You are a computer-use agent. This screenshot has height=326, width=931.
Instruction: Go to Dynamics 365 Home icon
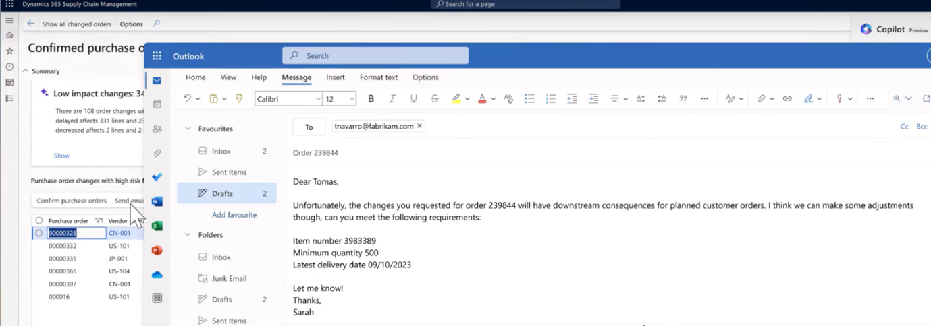point(9,35)
